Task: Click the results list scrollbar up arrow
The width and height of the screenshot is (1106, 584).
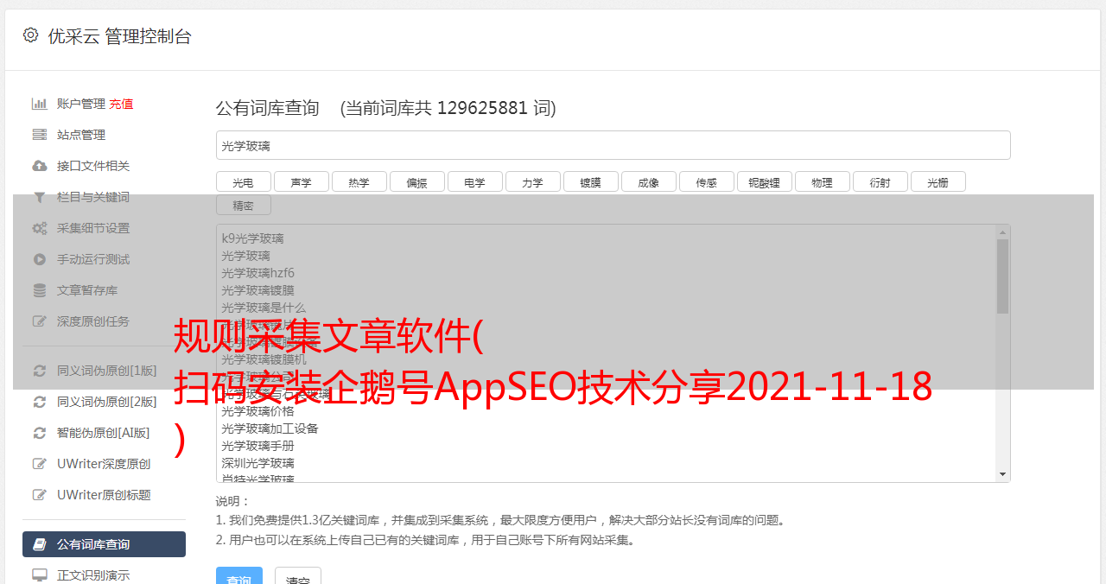Action: (1002, 232)
